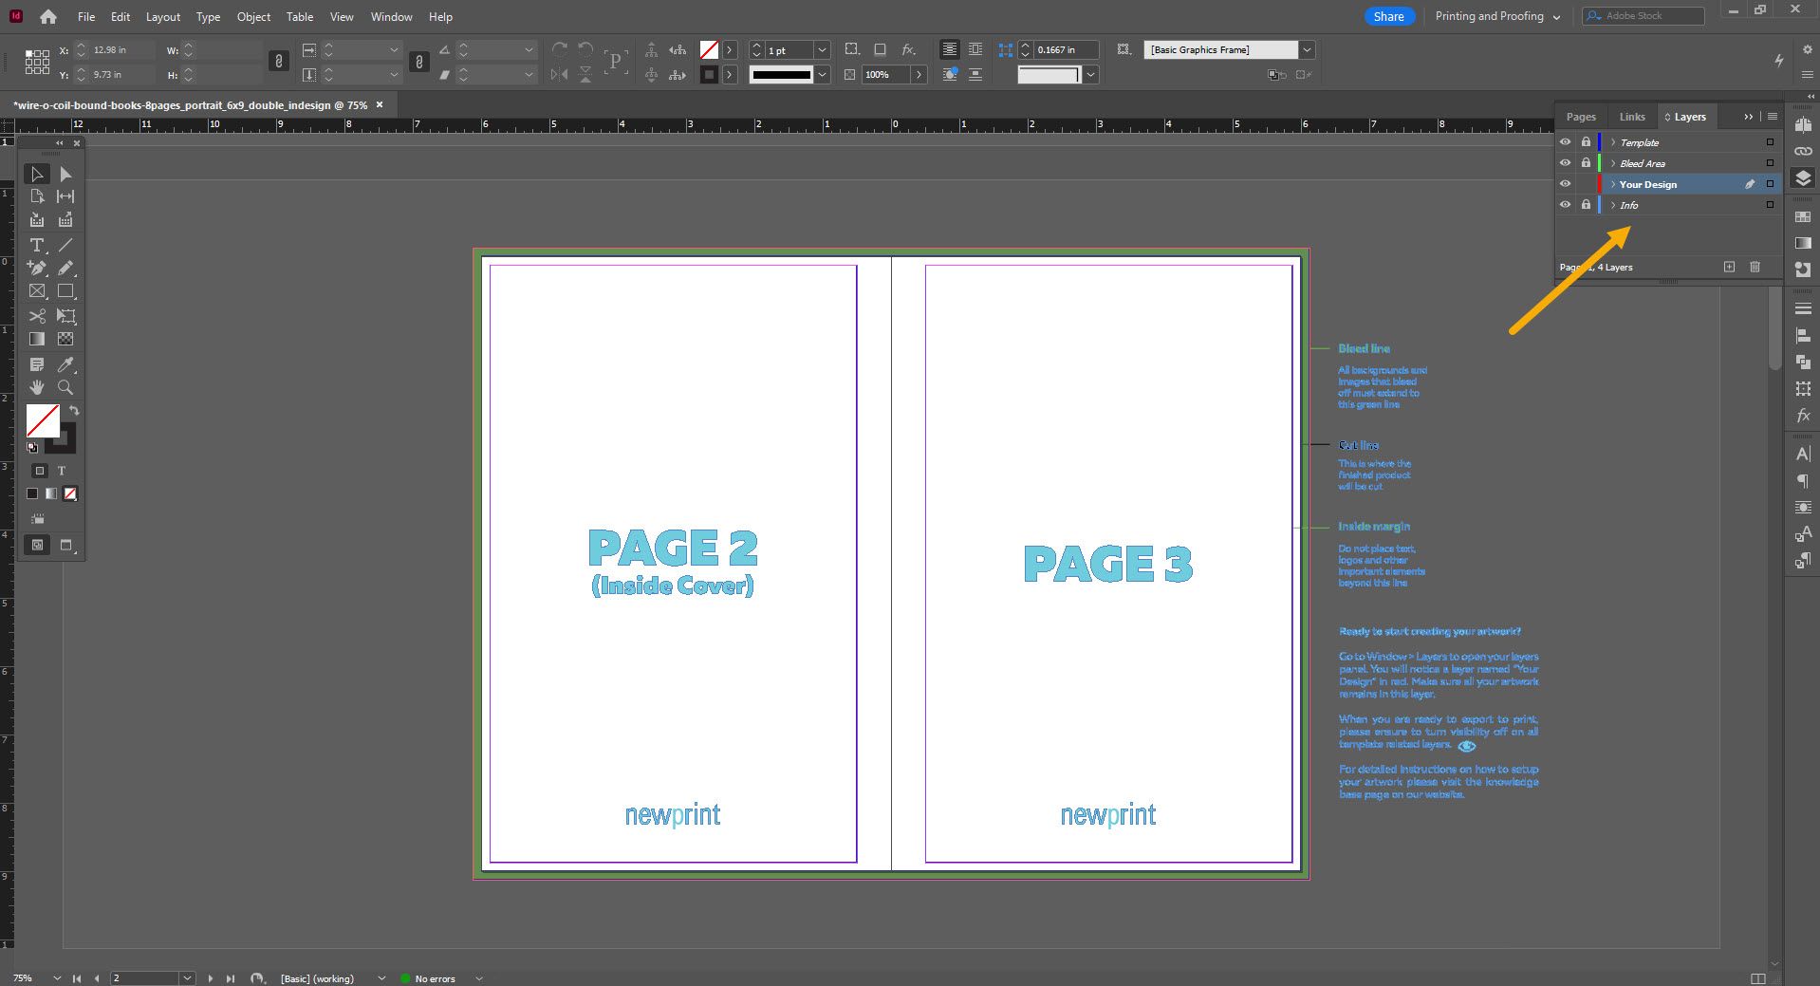Screen dimensions: 1820x986
Task: Click the Delete Layer trash icon
Action: tap(1755, 267)
